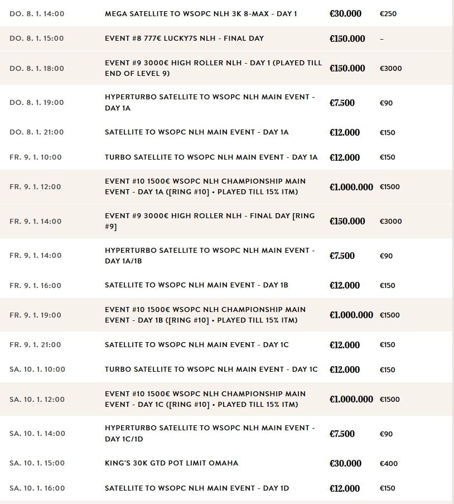Click the €400 buy-in for Pot Limit Omaha
454x504 pixels.
tap(388, 463)
